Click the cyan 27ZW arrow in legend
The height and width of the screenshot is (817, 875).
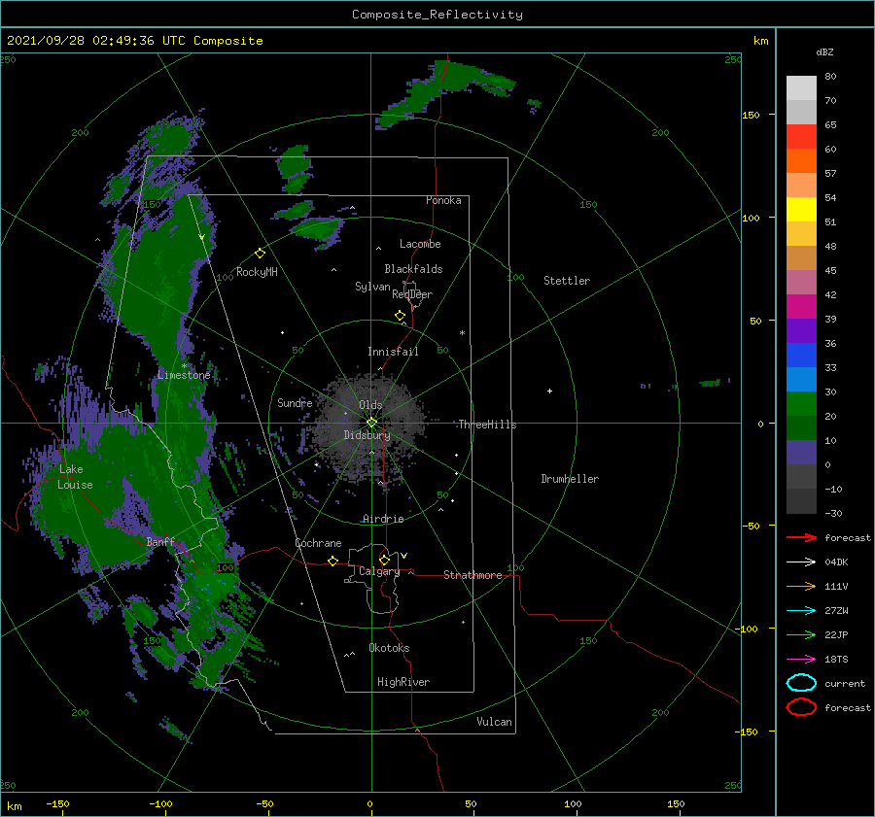[801, 611]
